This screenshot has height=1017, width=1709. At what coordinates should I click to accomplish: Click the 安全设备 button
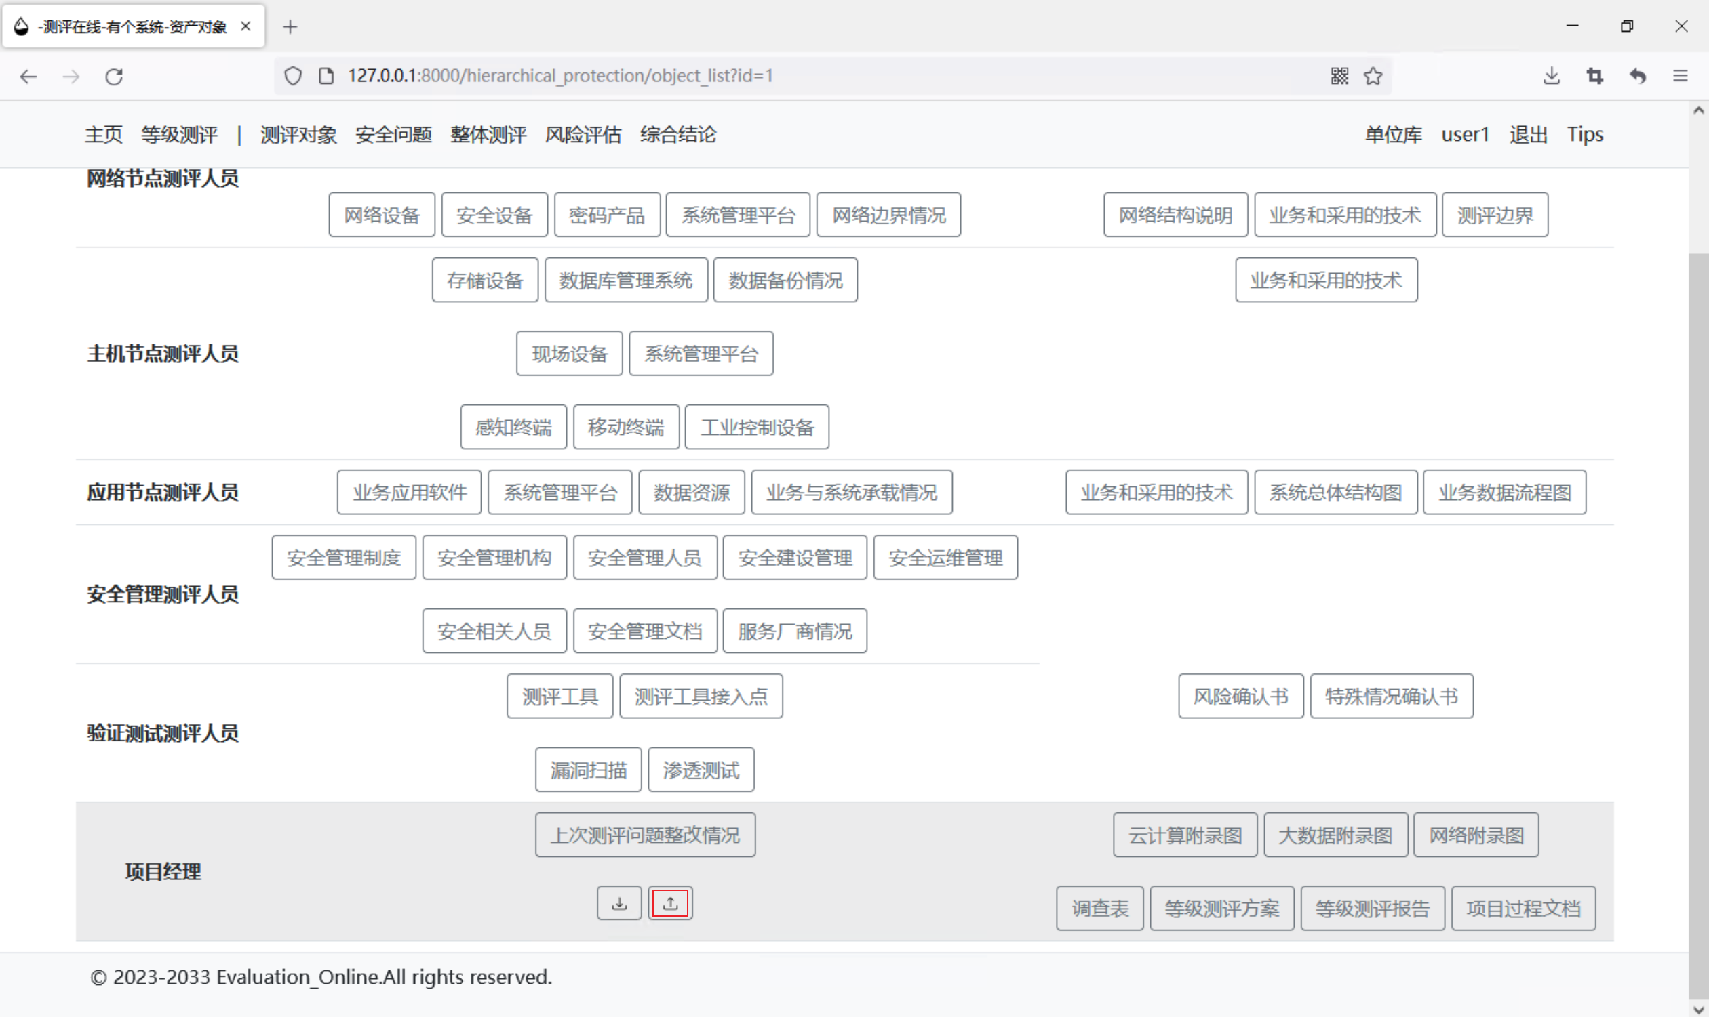(494, 215)
